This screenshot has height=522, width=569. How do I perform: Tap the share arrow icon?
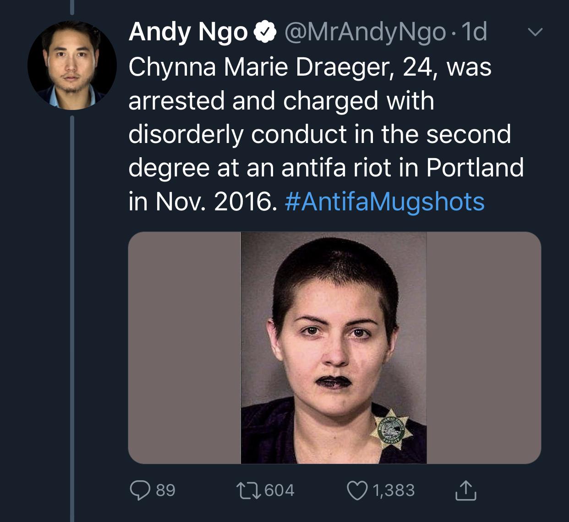coord(465,490)
